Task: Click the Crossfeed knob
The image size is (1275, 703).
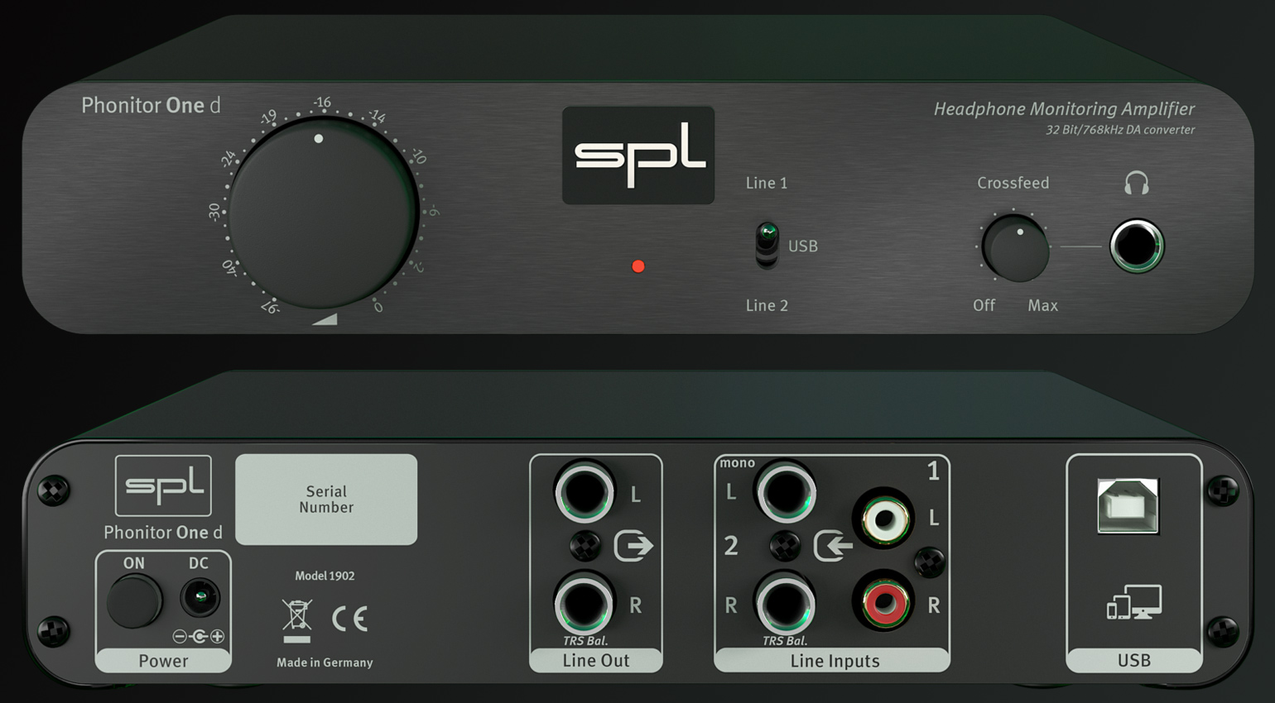Action: (1015, 247)
